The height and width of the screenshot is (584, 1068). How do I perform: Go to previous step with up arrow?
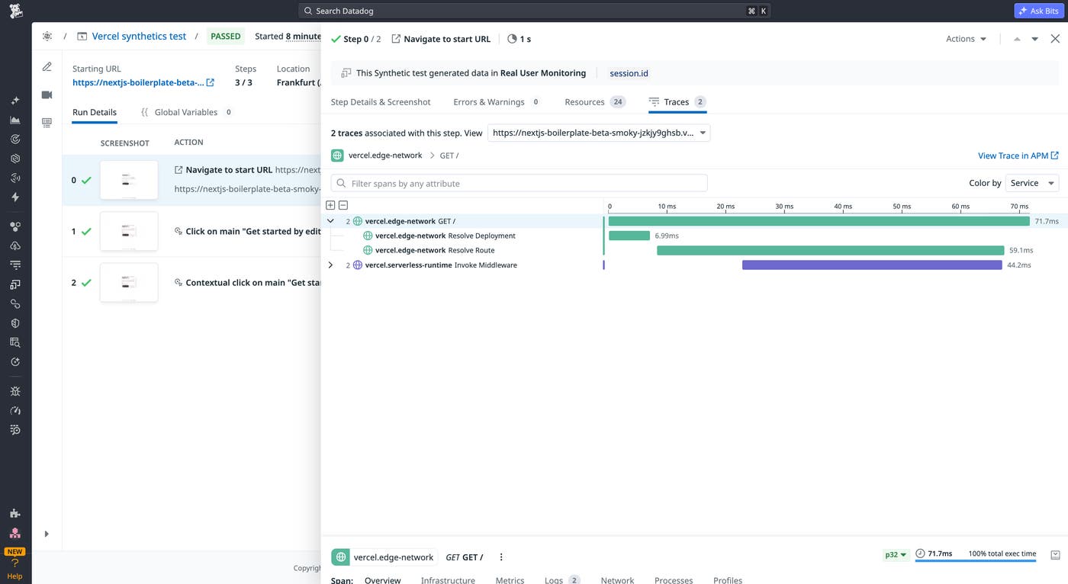[x=1017, y=39]
